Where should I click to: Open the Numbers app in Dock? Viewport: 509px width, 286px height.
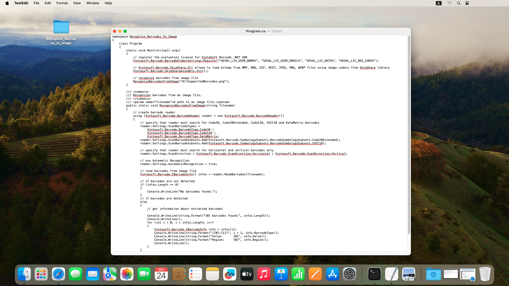(298, 274)
